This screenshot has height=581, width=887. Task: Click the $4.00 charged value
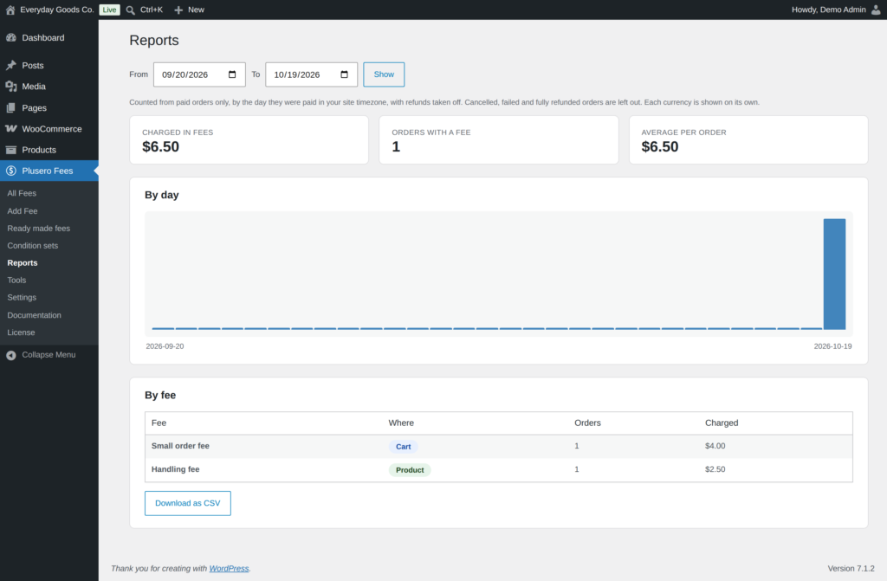(715, 446)
